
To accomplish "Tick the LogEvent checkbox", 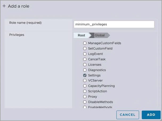I will [x=85, y=54].
